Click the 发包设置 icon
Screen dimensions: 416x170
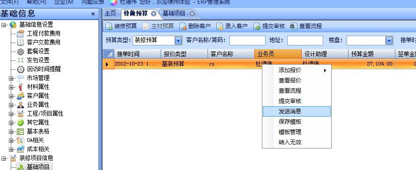(21, 60)
